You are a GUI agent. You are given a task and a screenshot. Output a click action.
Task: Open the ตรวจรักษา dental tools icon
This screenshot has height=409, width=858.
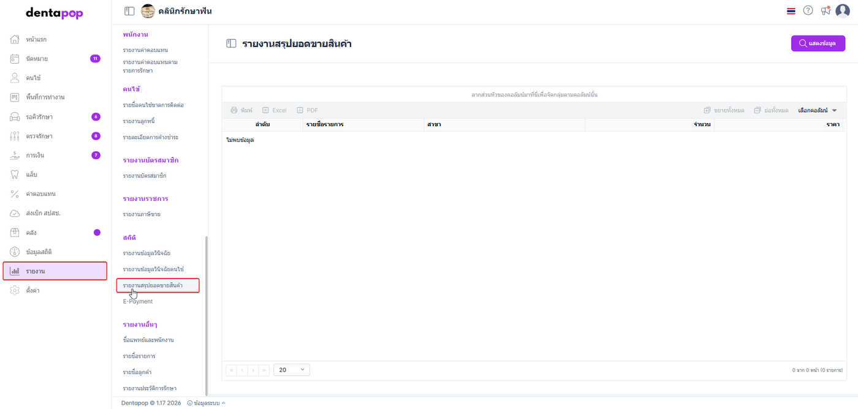[15, 136]
